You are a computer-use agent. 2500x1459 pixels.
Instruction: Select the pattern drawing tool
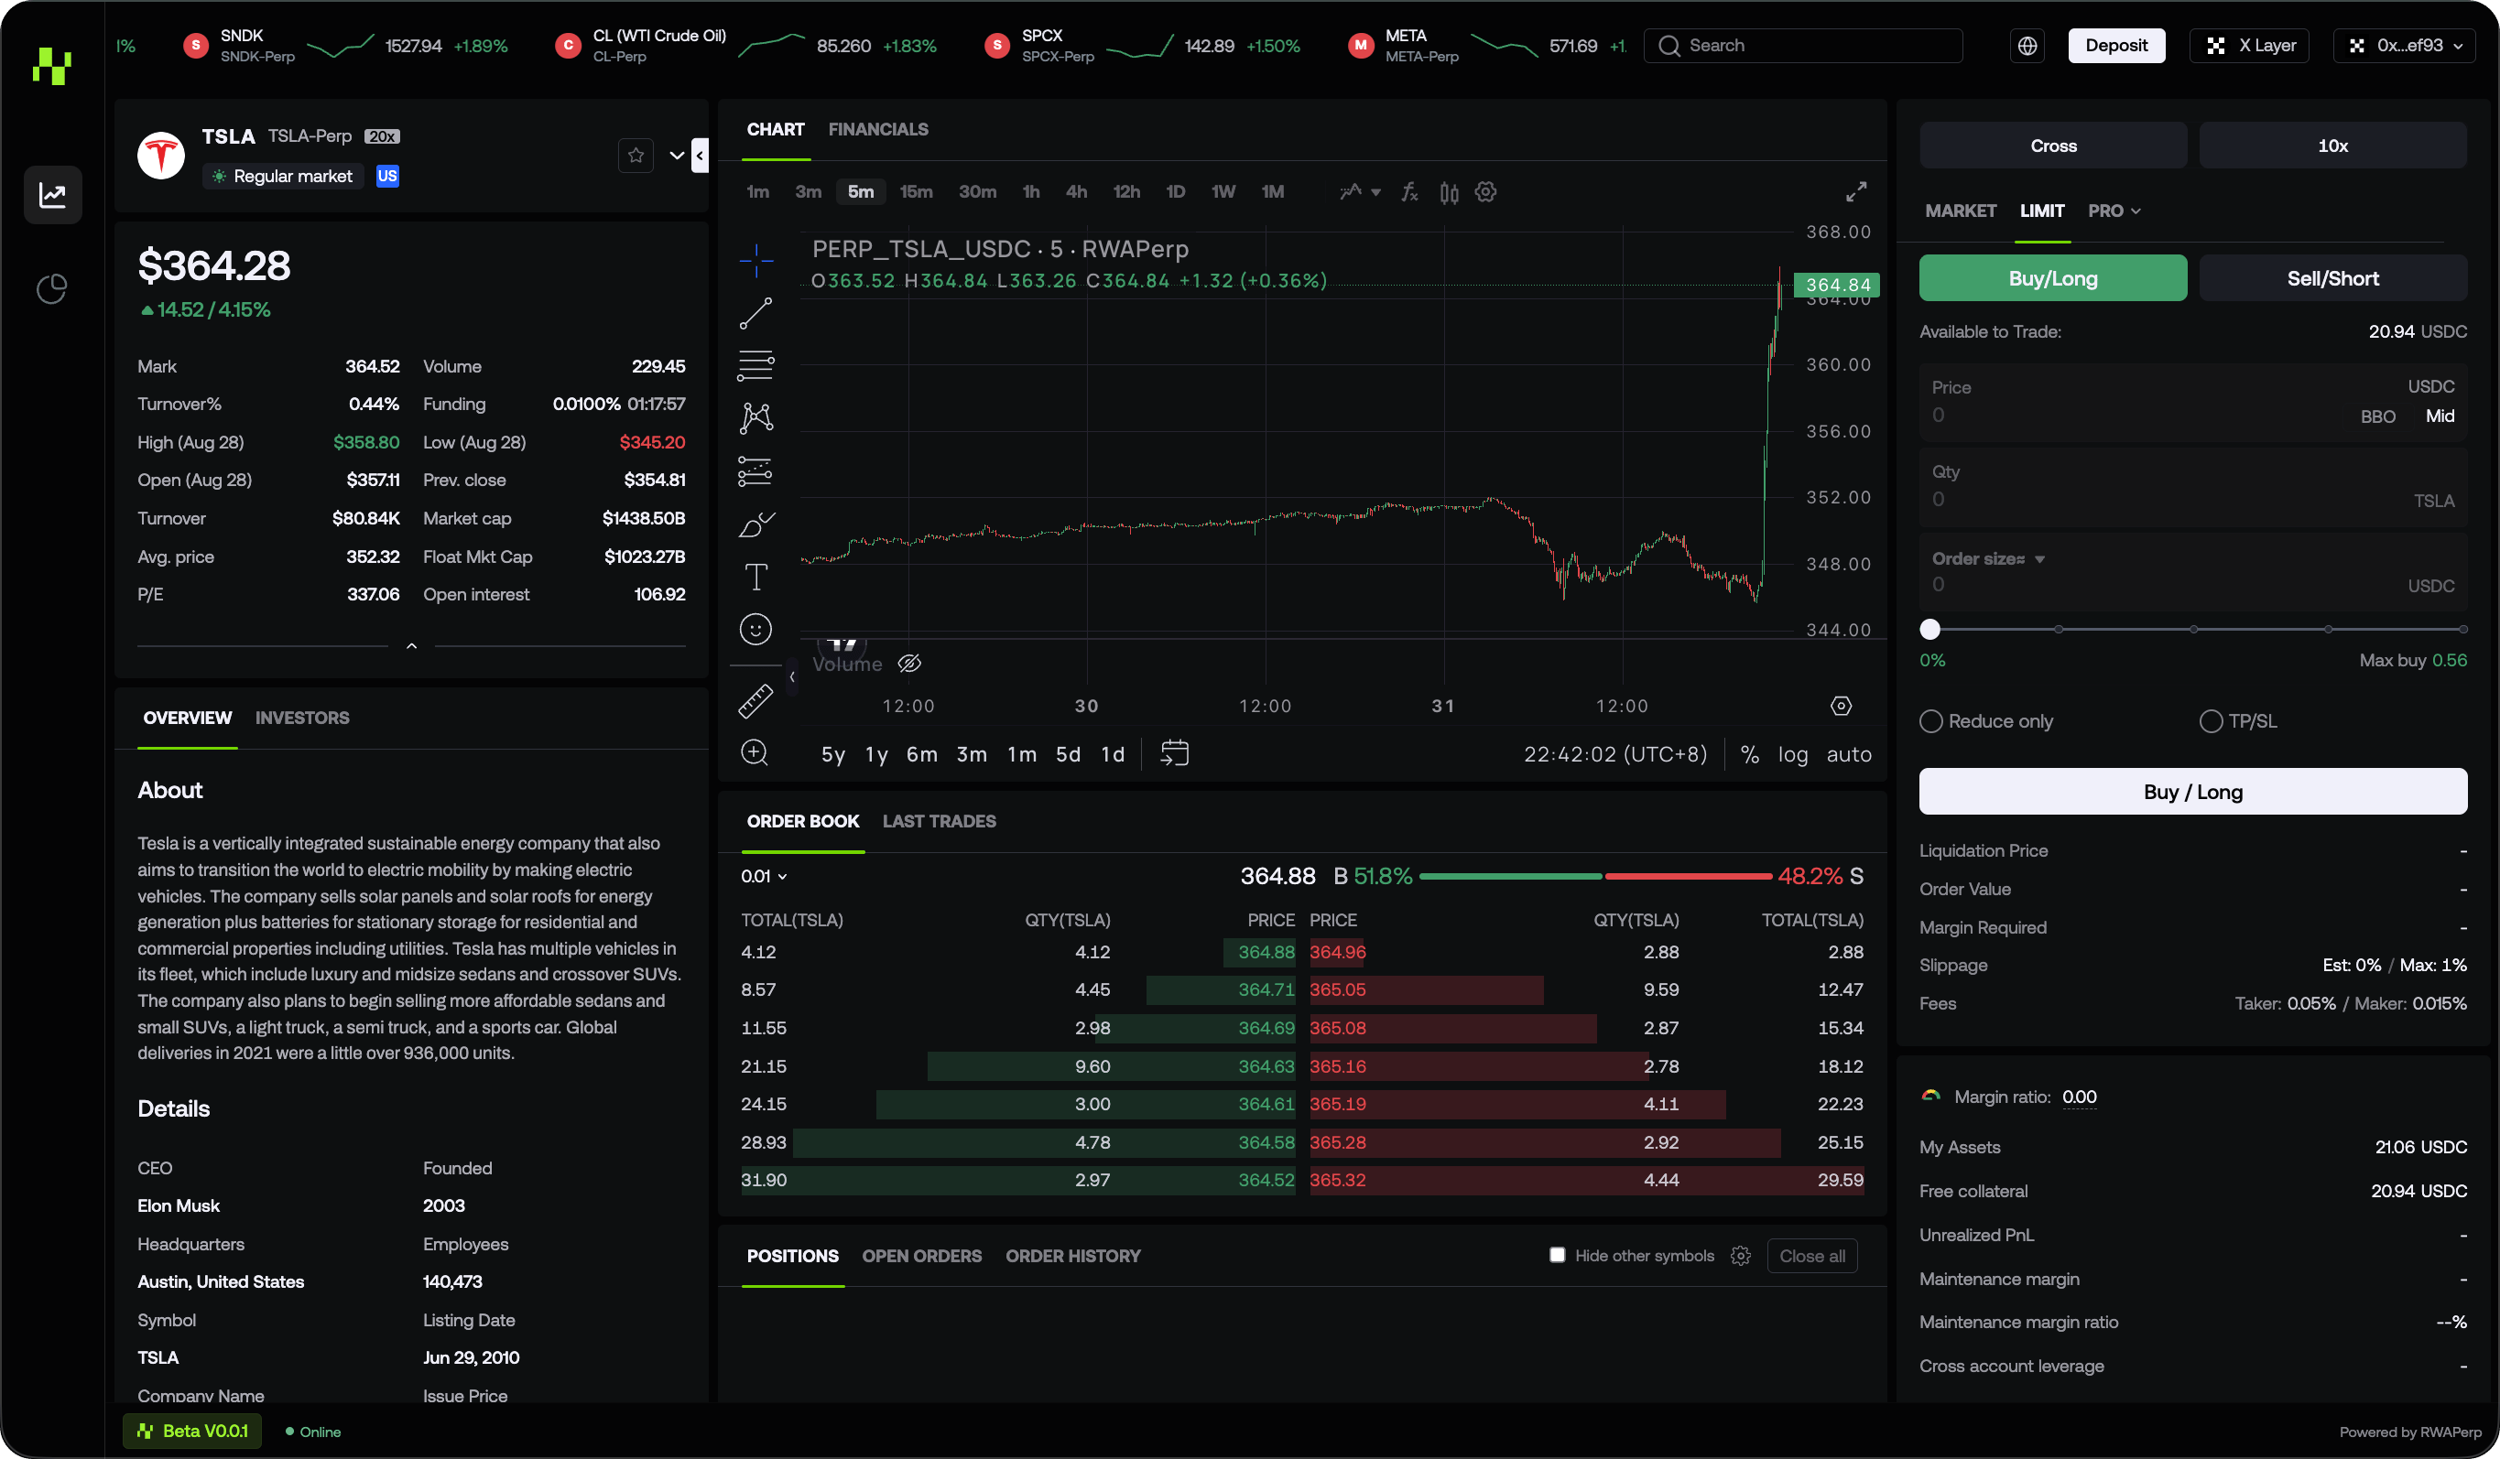[x=756, y=418]
